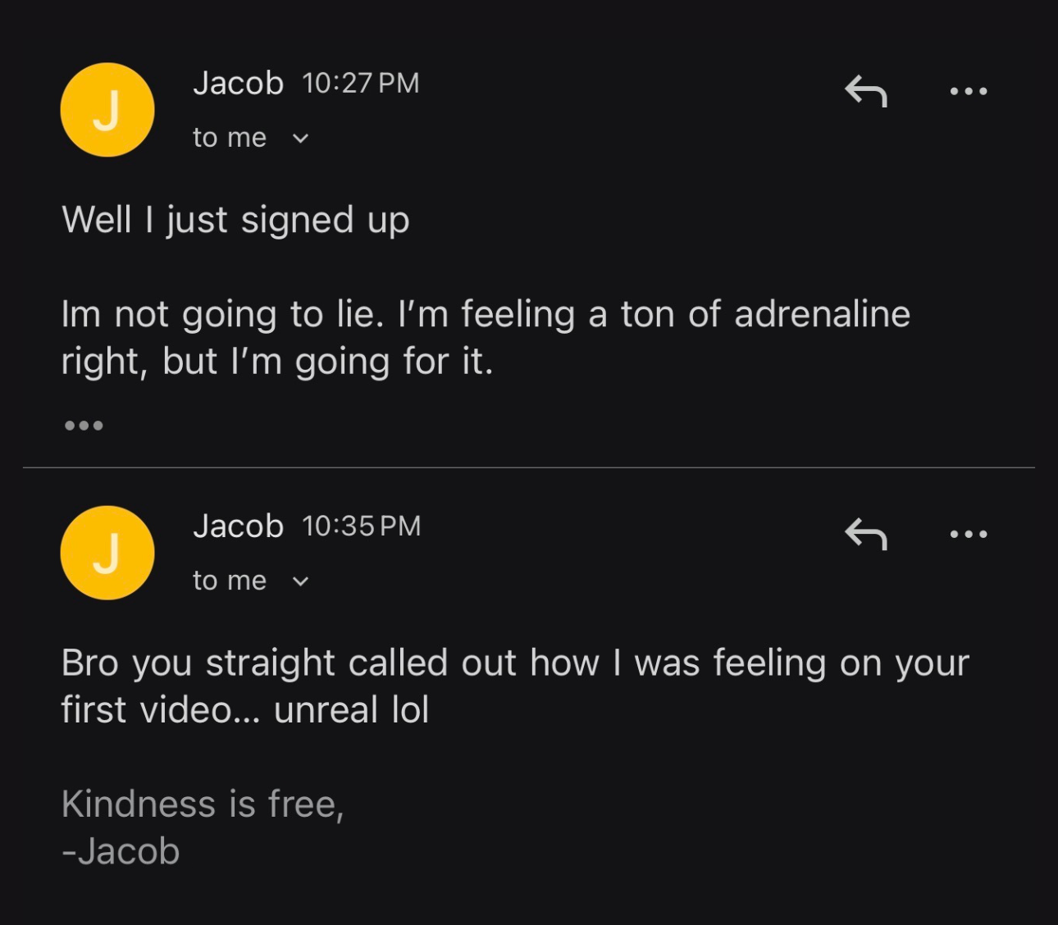Tap "to me" label in the first email
The image size is (1058, 925).
230,138
